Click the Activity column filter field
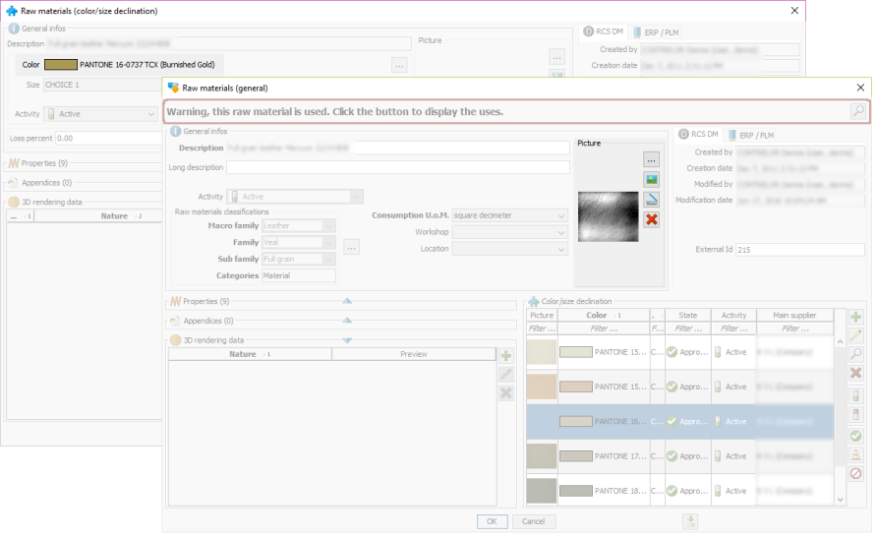The width and height of the screenshot is (876, 538). point(733,329)
